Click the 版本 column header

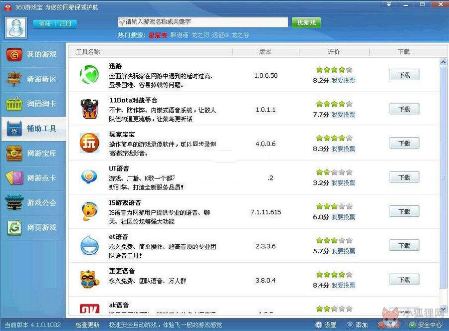click(265, 52)
